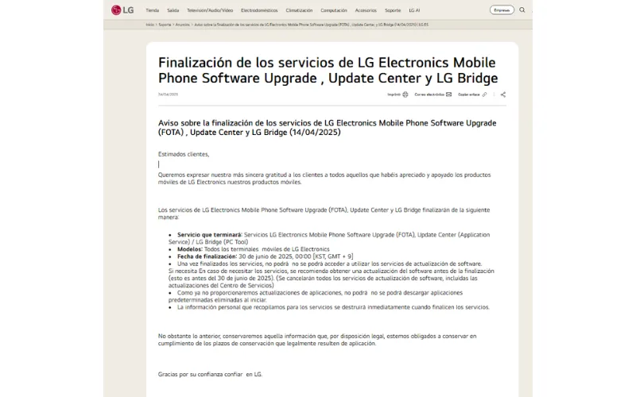The width and height of the screenshot is (636, 397).
Task: Open the search magnifier icon
Action: (522, 10)
